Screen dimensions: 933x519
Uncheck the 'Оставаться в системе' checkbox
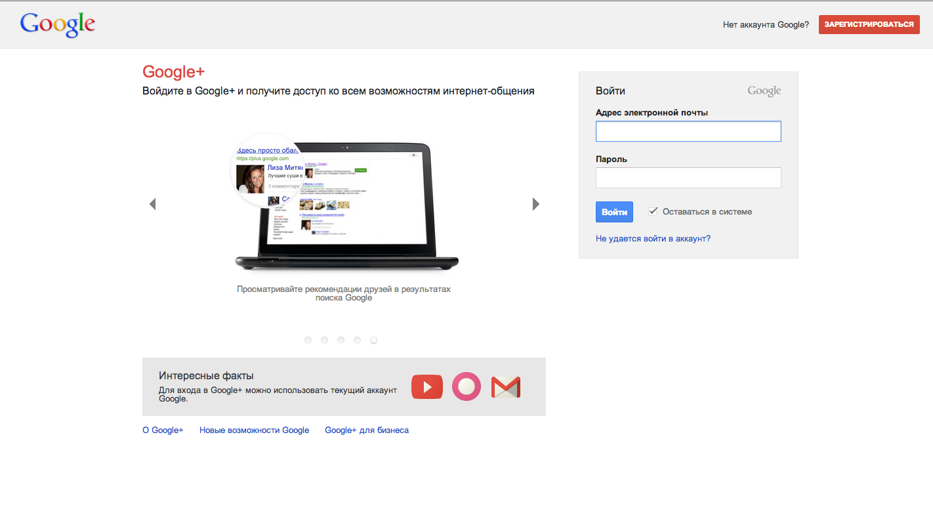pyautogui.click(x=653, y=211)
